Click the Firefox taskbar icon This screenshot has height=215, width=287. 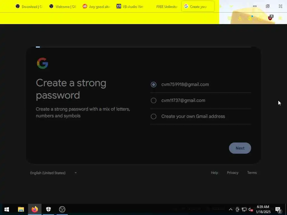[34, 209]
